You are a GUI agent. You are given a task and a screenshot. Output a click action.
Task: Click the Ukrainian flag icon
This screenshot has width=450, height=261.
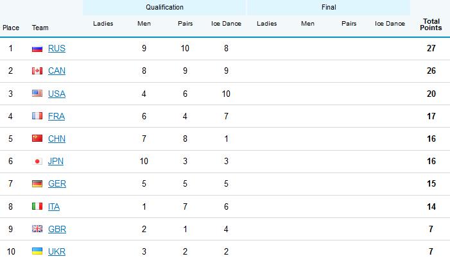coord(37,251)
